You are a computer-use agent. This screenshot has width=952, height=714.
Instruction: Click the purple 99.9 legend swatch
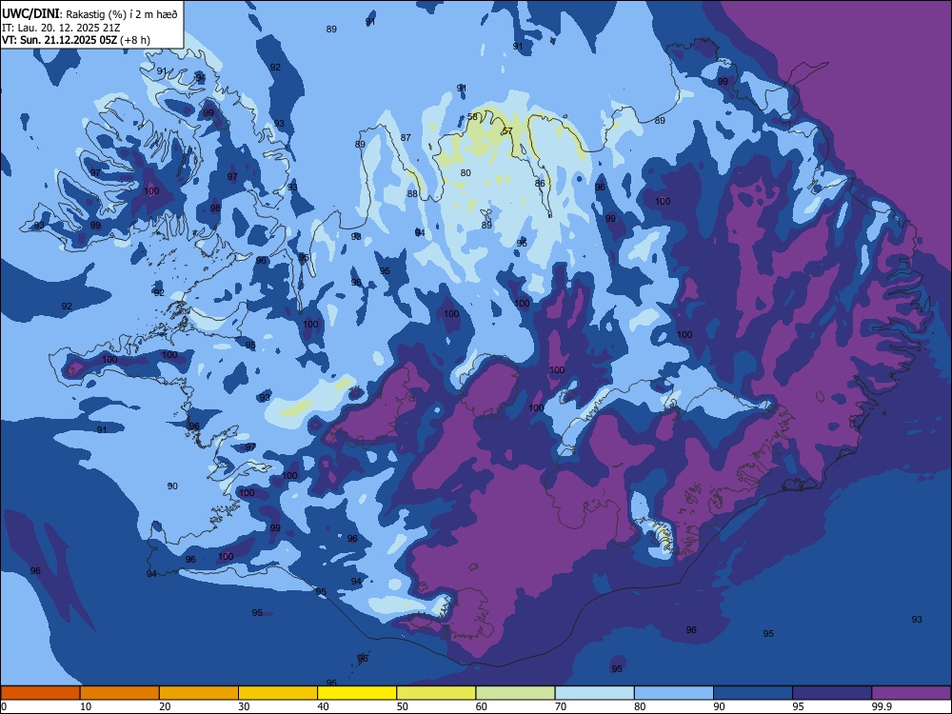(x=911, y=693)
